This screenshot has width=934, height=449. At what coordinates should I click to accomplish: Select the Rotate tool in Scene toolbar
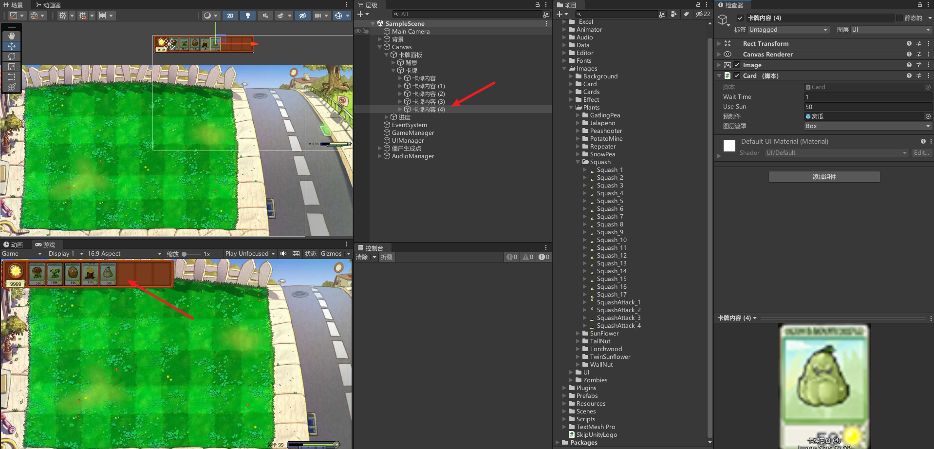coord(12,56)
